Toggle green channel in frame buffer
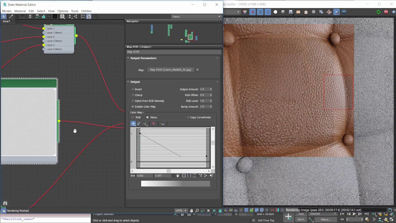Viewport: 396px width, 223px height. [x=260, y=12]
